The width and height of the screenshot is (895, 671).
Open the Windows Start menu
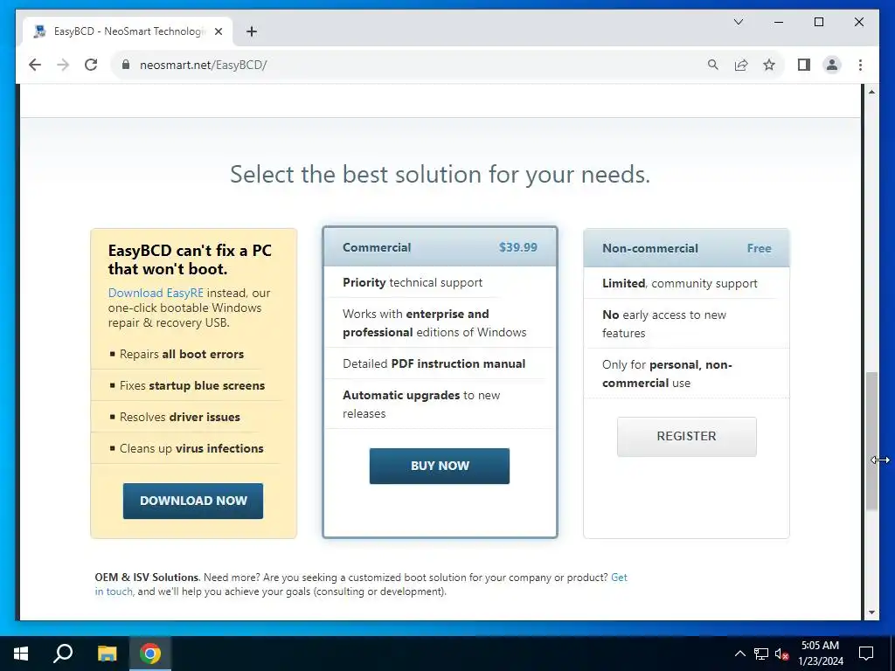point(21,654)
